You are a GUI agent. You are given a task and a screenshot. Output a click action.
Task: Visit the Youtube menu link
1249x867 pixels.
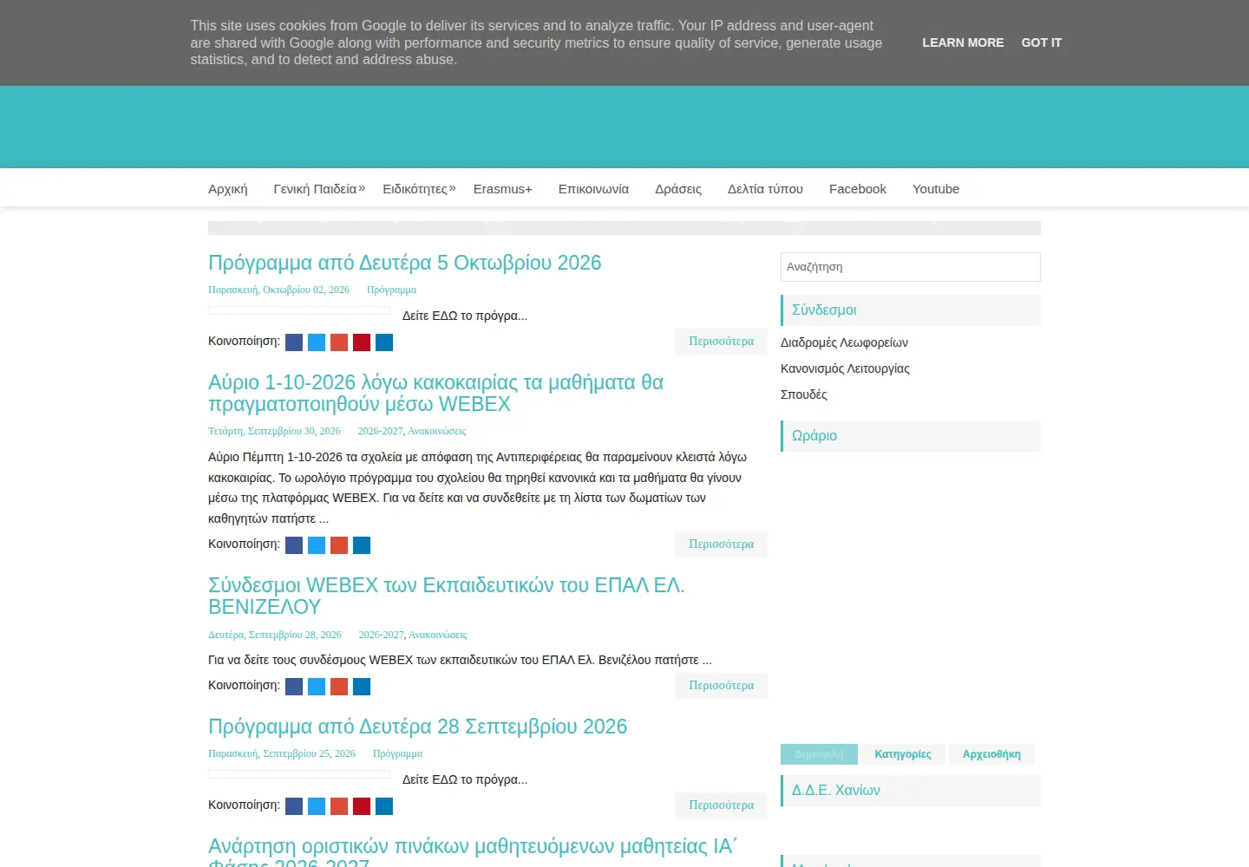pyautogui.click(x=936, y=189)
